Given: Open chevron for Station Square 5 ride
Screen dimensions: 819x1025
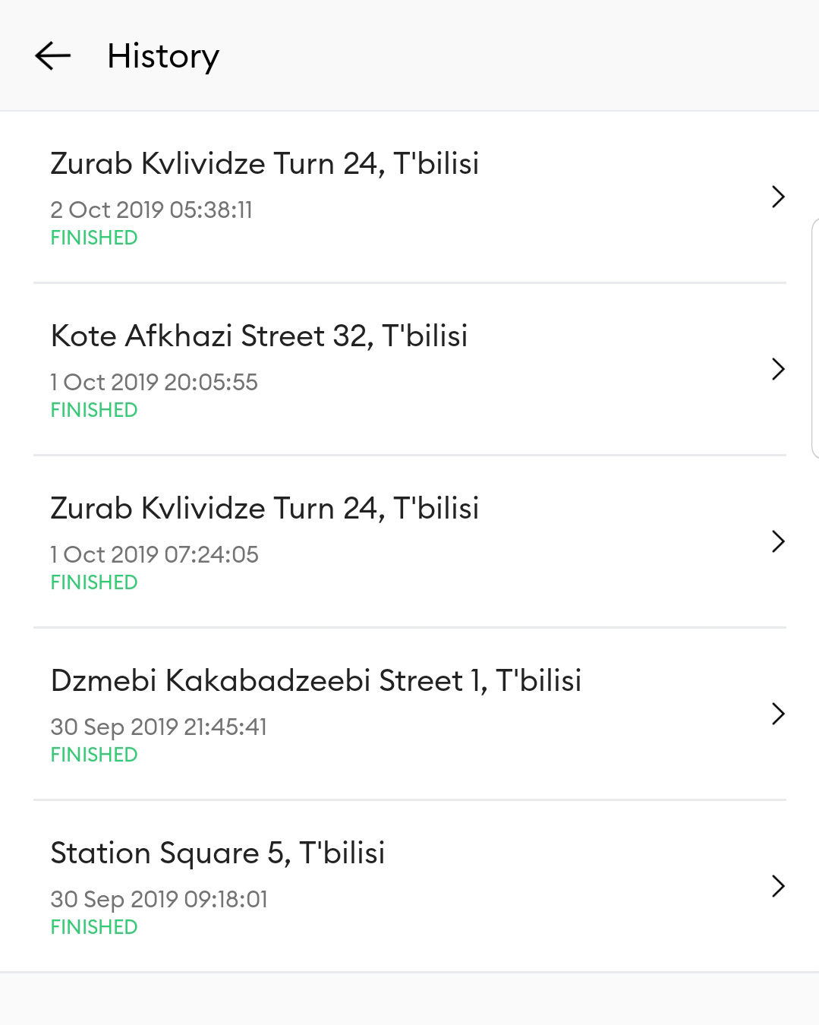Looking at the screenshot, I should click(778, 886).
